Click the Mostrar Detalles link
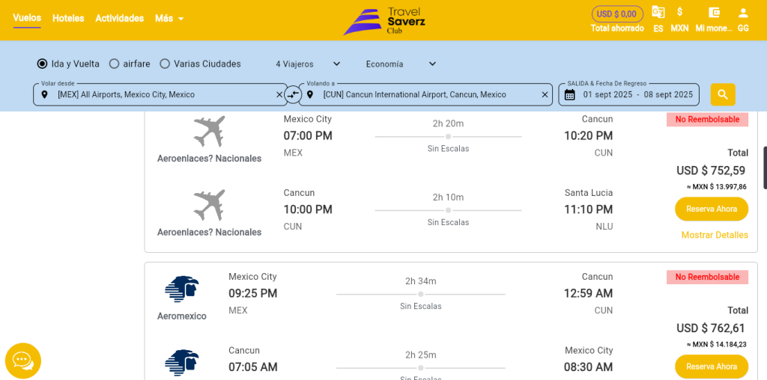This screenshot has width=767, height=380. click(715, 235)
